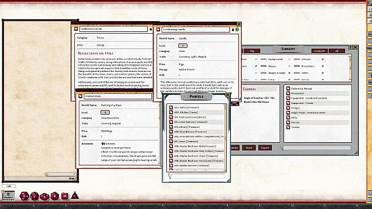Roll the d4 pyramid die
This screenshot has height=209, width=372.
coord(75,195)
